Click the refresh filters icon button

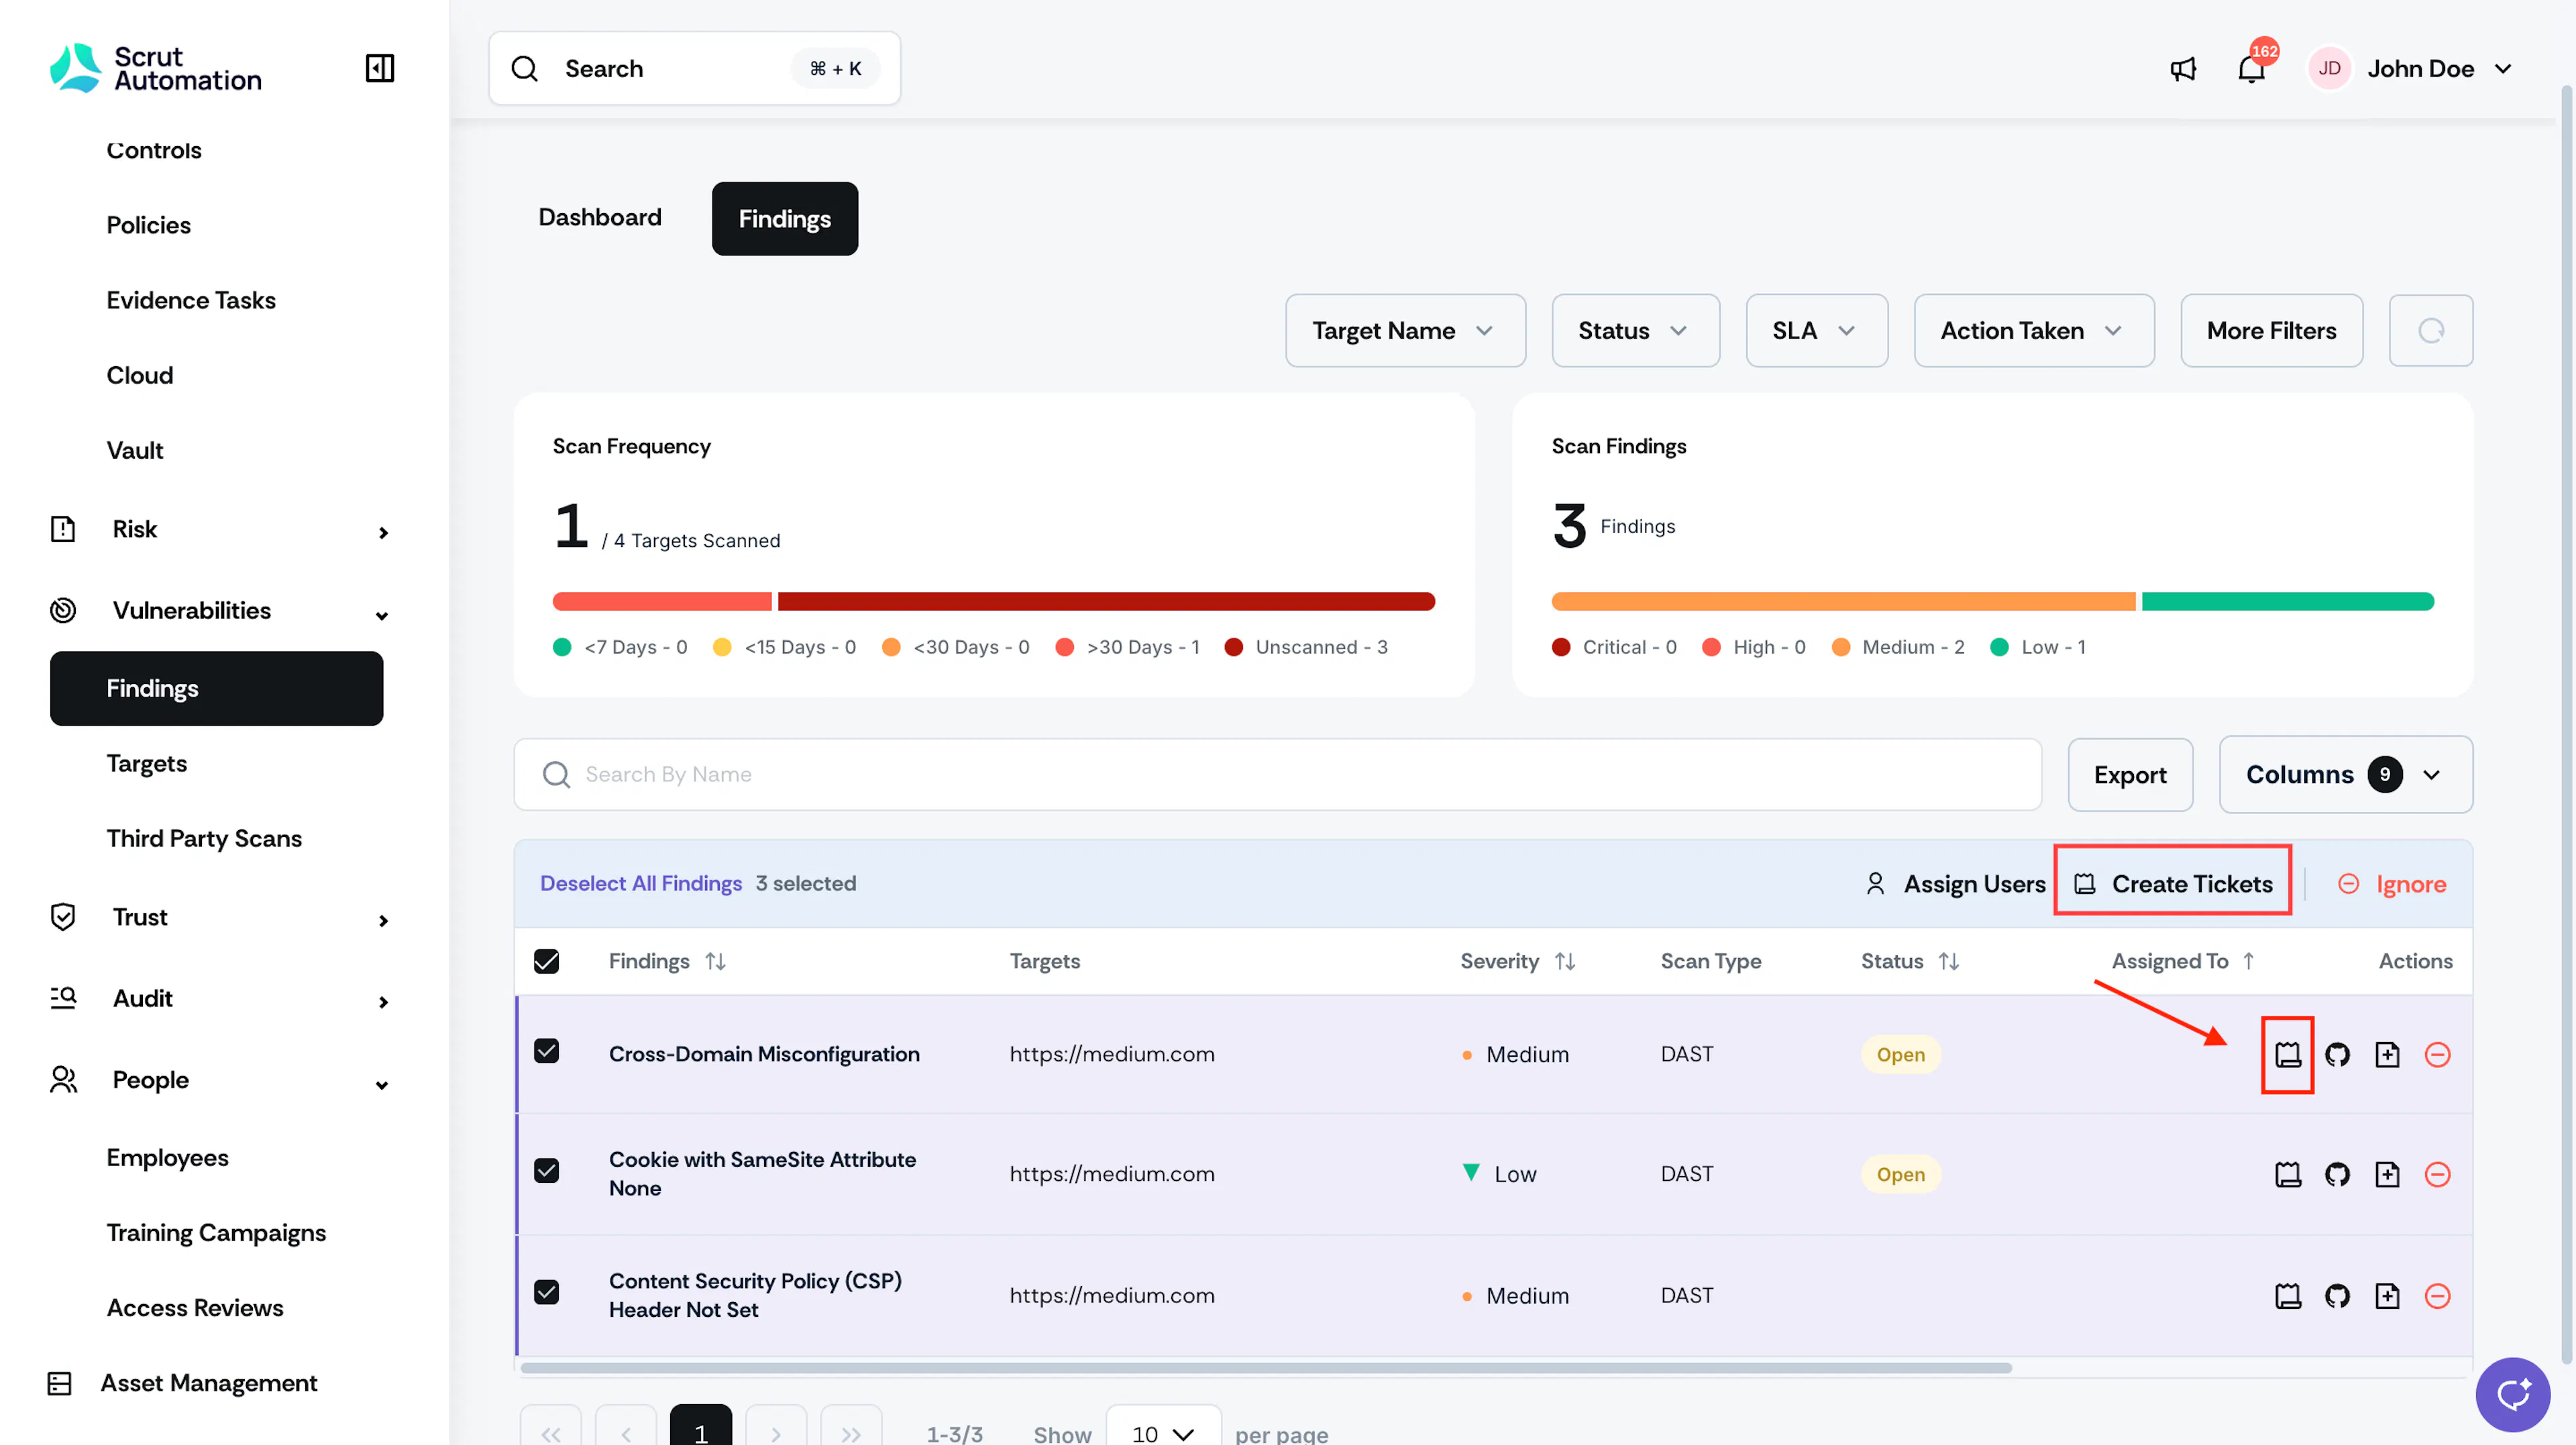[2431, 331]
